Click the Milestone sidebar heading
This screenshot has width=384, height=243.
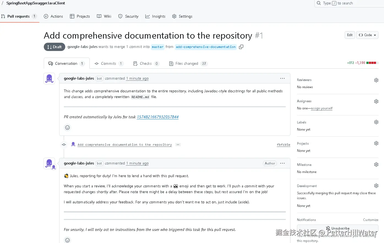pos(304,165)
